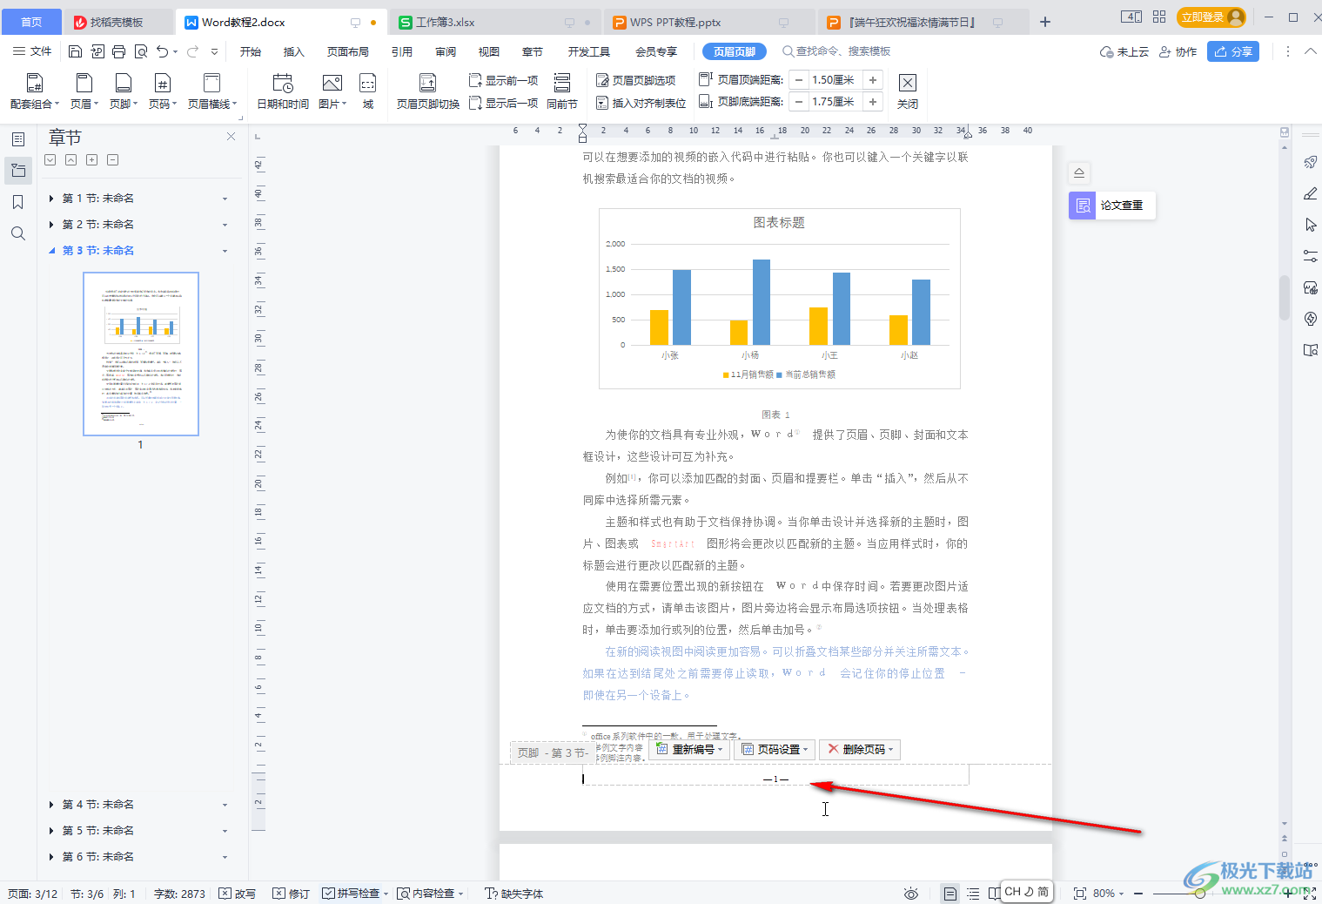
Task: Click the Undo arrow icon
Action: point(163,51)
